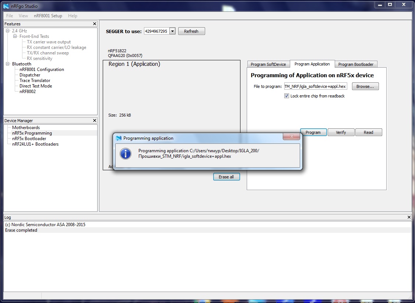The width and height of the screenshot is (415, 303).
Task: Open the Help menu
Action: (x=73, y=15)
